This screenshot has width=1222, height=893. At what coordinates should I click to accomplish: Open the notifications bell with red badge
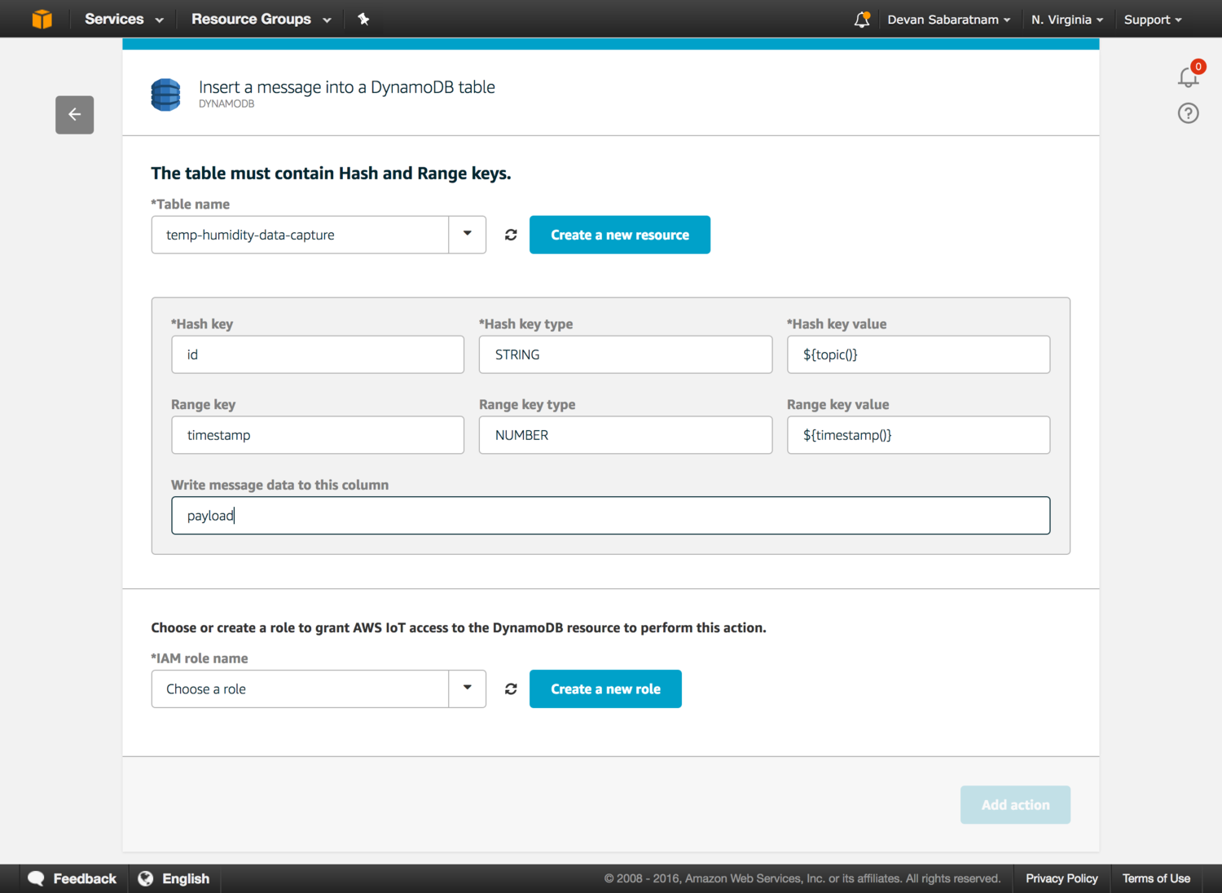(x=1189, y=75)
